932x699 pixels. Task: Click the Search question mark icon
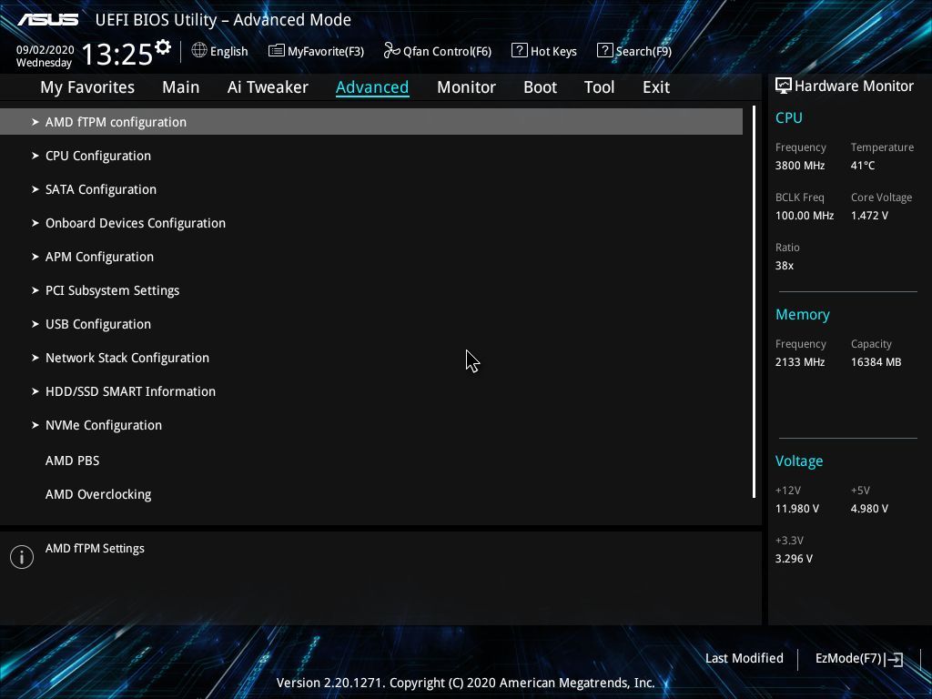pyautogui.click(x=604, y=51)
